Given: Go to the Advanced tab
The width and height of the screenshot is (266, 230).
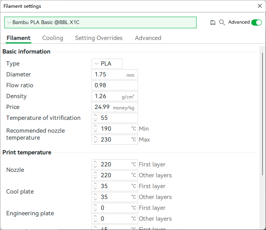Looking at the screenshot, I should 148,38.
